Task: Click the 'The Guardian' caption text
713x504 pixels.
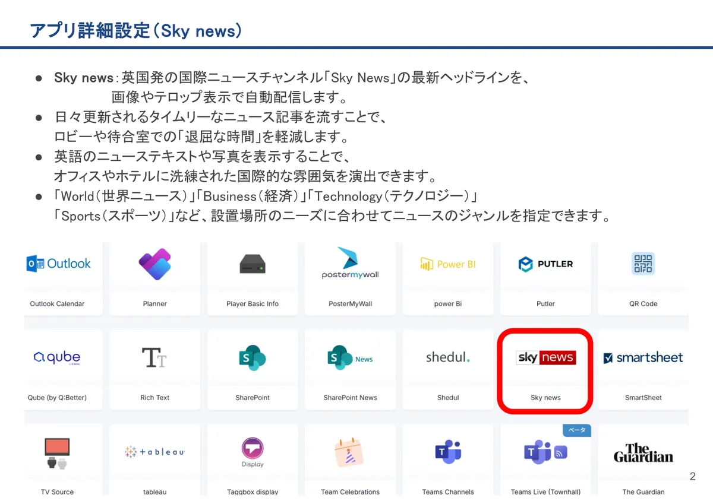Action: (643, 492)
